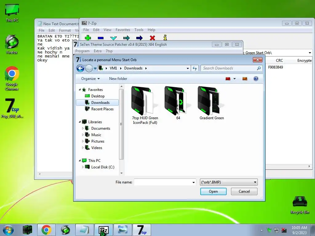Open dialog help question mark icon

pyautogui.click(x=256, y=79)
